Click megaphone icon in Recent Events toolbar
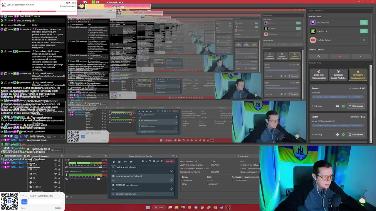 click(125, 162)
